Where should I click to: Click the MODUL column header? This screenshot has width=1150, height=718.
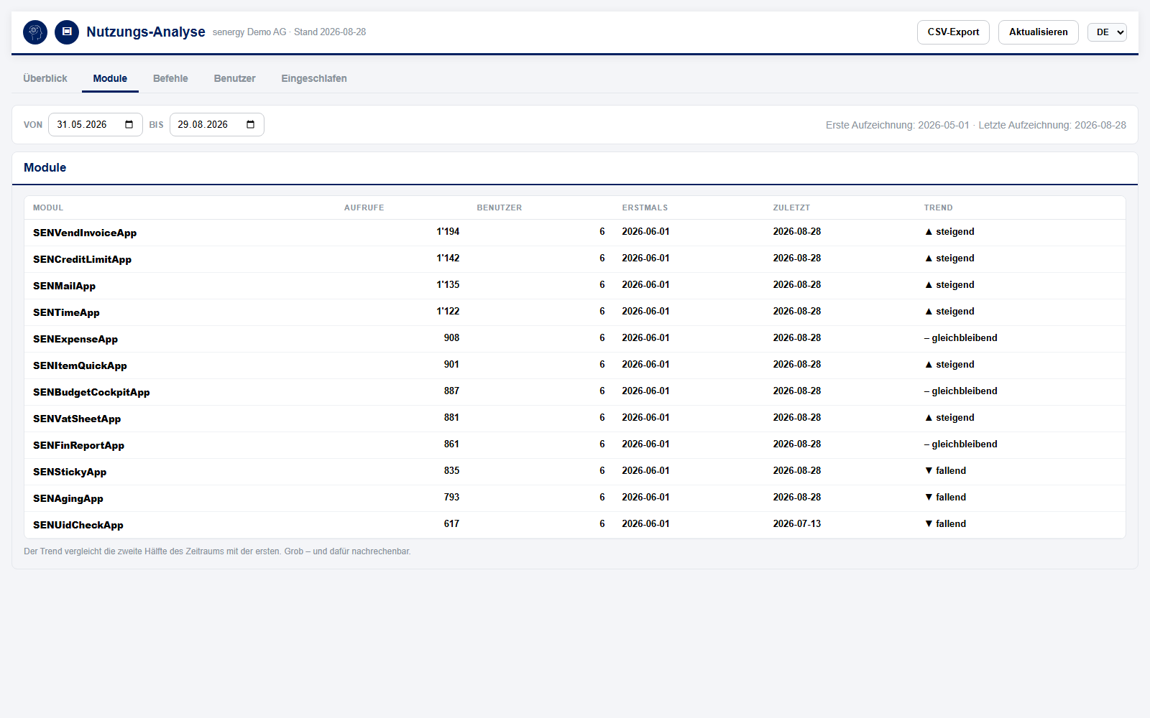[x=48, y=208]
